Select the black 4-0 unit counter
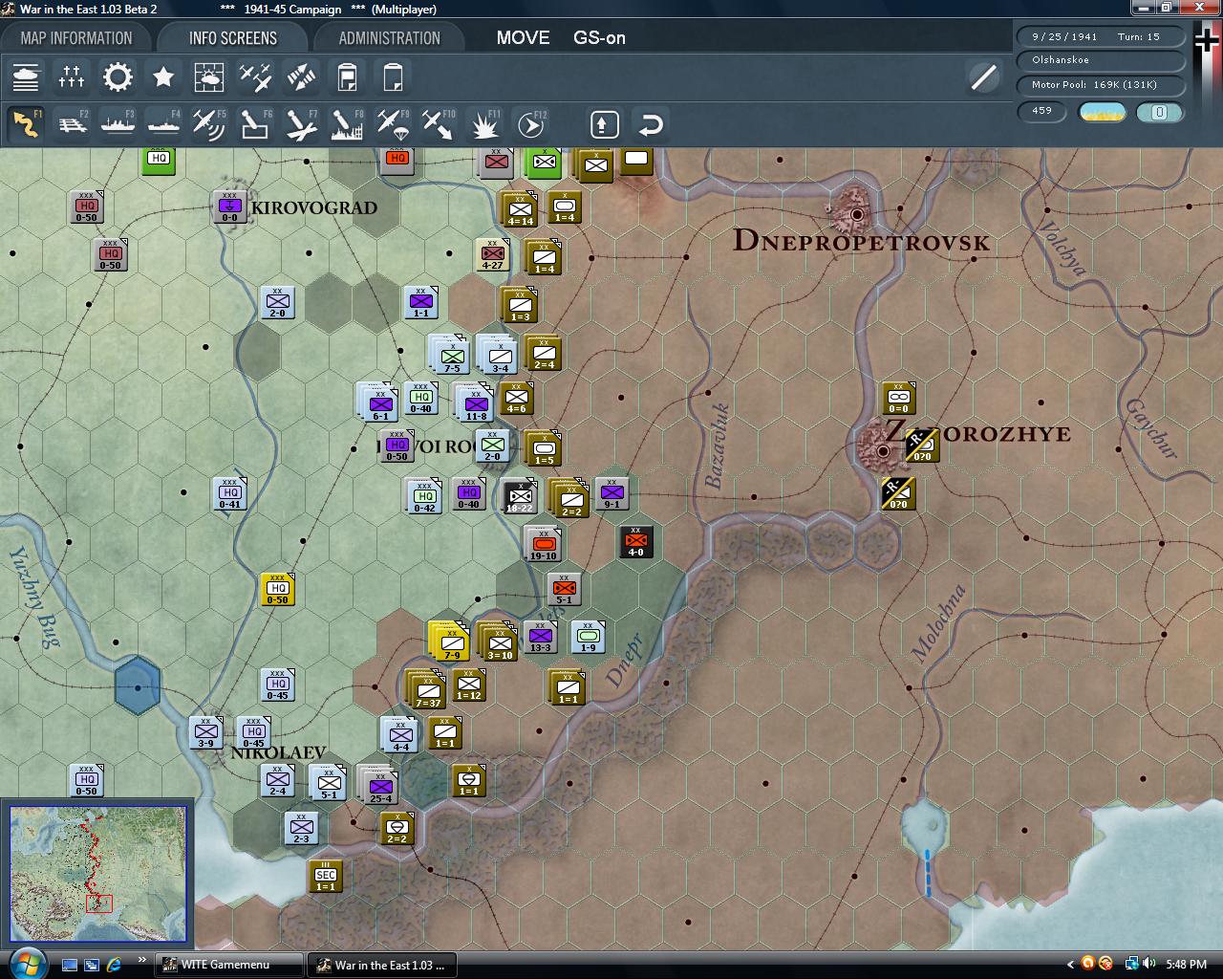Screen dimensions: 1223x979 (x=635, y=542)
